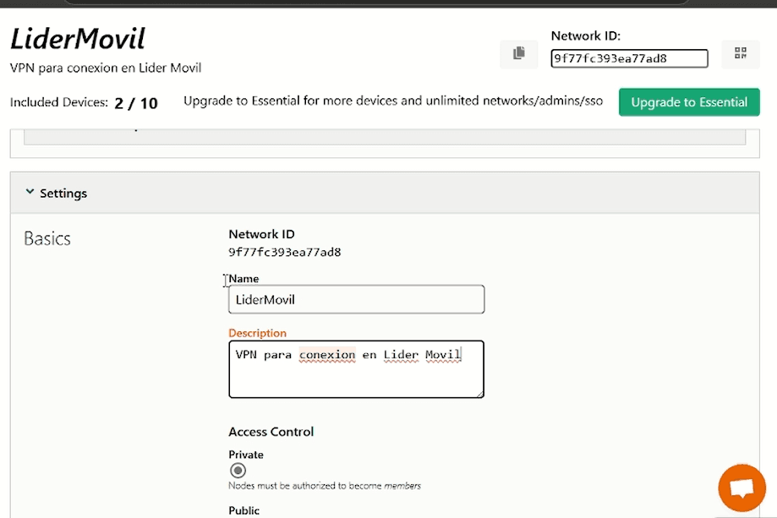The width and height of the screenshot is (777, 518).
Task: Click the Network ID value under Basics
Action: point(284,252)
